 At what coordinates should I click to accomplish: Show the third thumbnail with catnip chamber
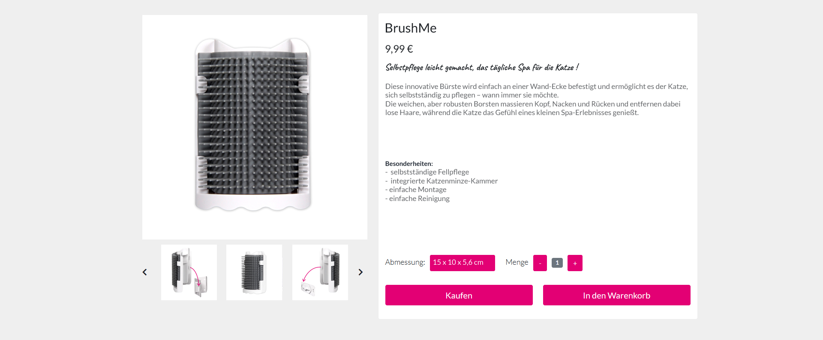pos(320,272)
